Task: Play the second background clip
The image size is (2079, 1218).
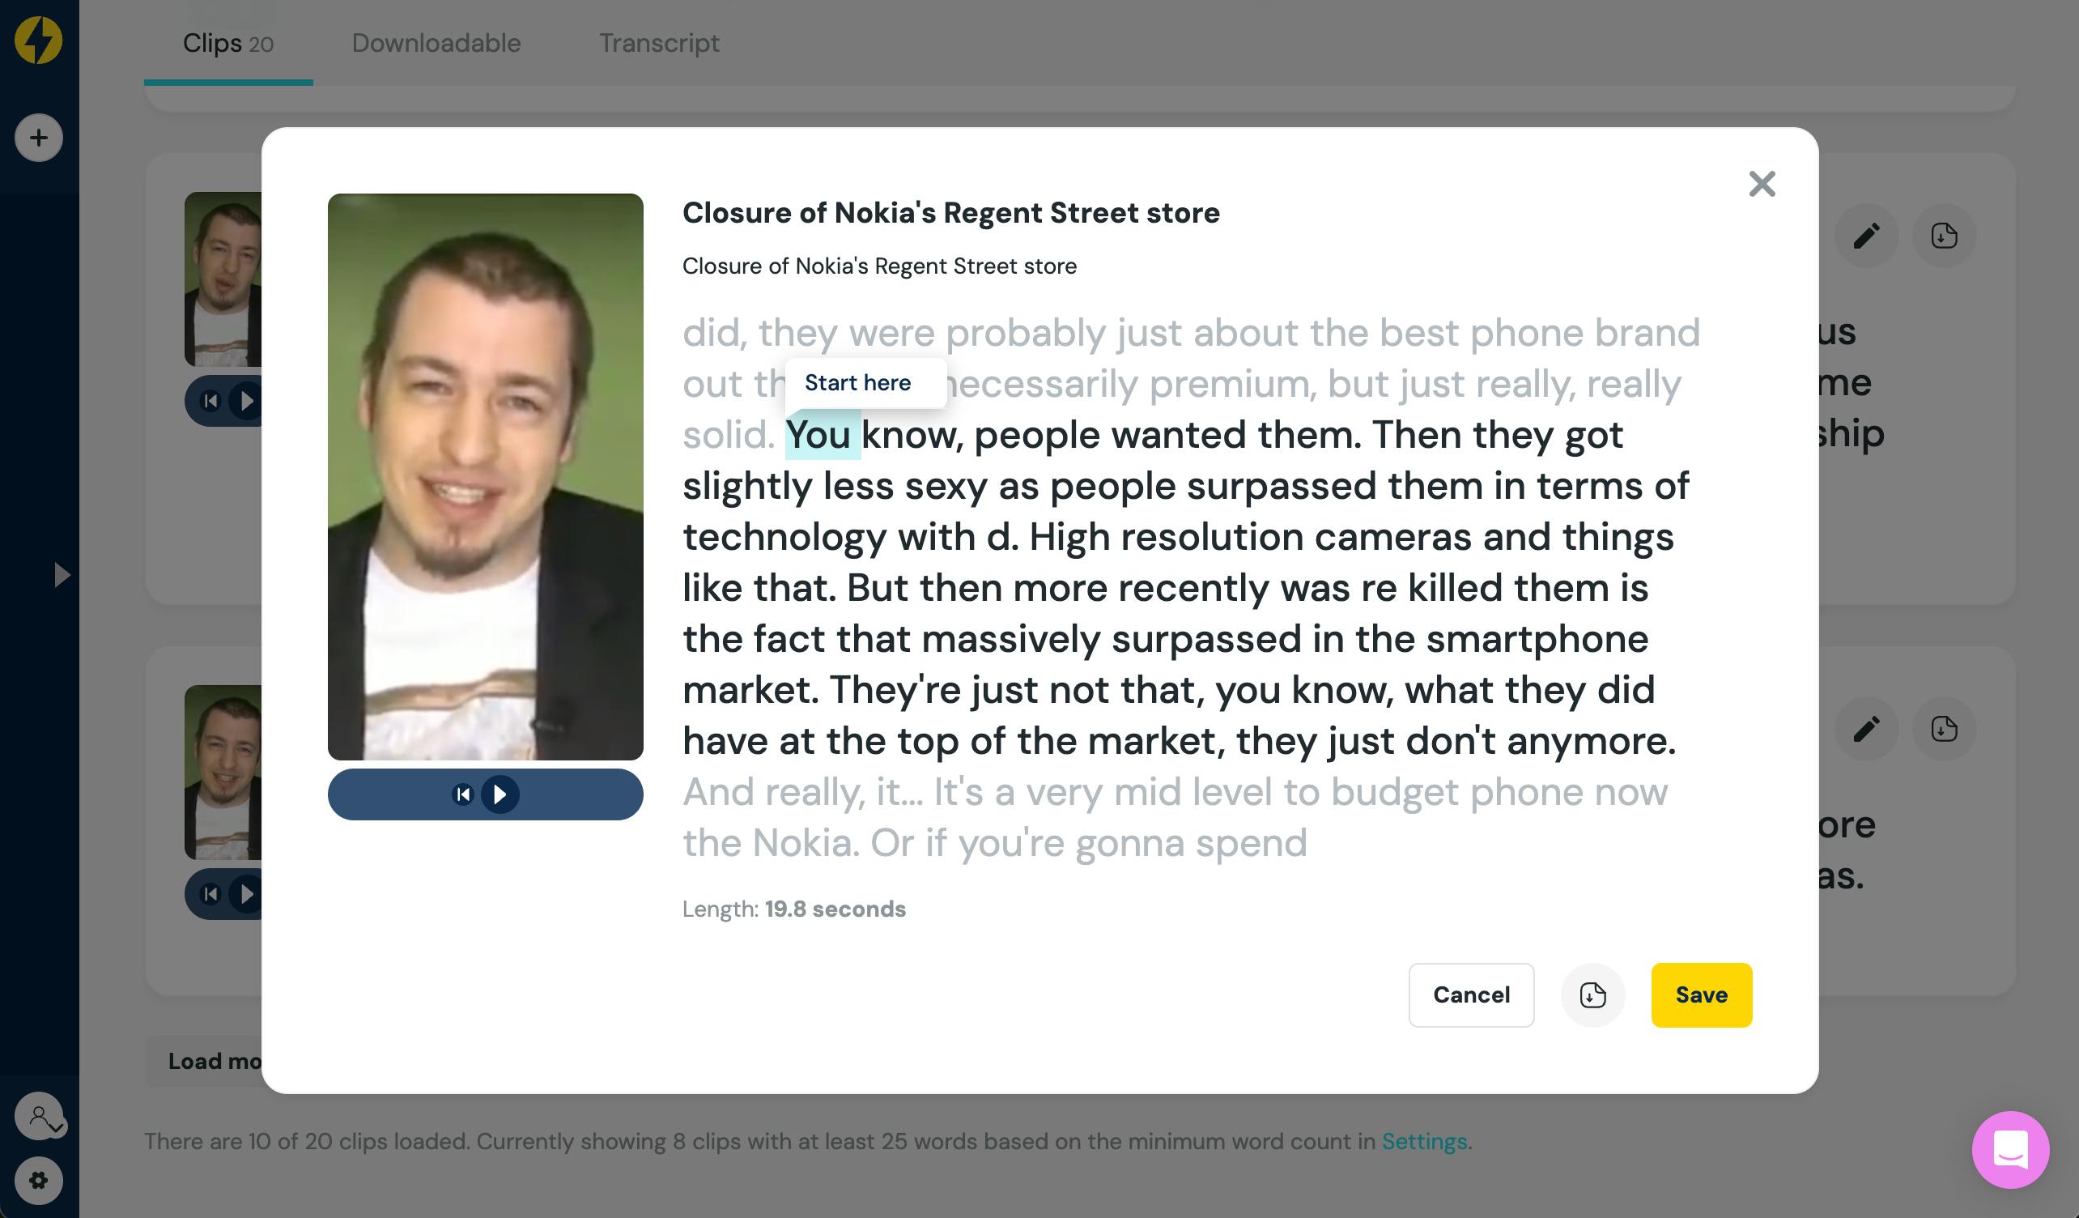Action: [246, 894]
